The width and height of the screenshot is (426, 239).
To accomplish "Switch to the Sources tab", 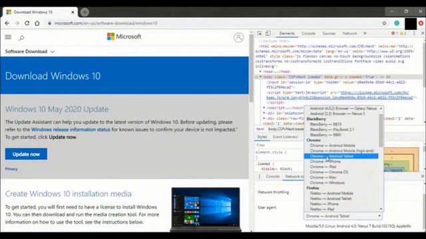I will point(329,33).
